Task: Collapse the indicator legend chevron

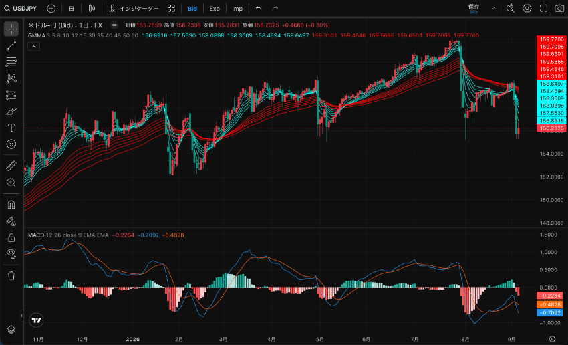Action: 33,46
